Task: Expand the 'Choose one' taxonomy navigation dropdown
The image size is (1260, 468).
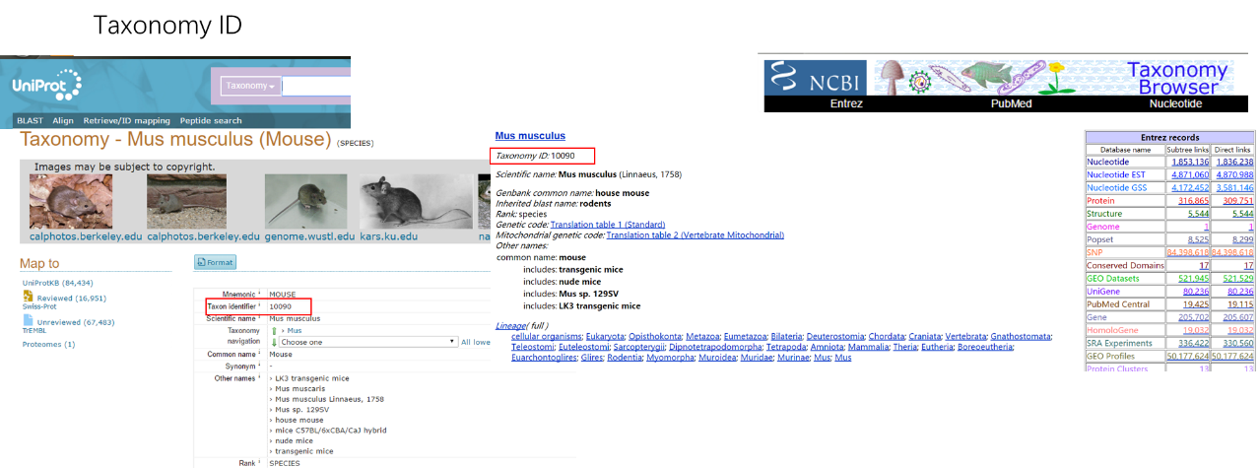Action: (x=368, y=342)
